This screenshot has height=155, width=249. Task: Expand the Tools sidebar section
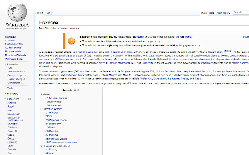[x=10, y=88]
